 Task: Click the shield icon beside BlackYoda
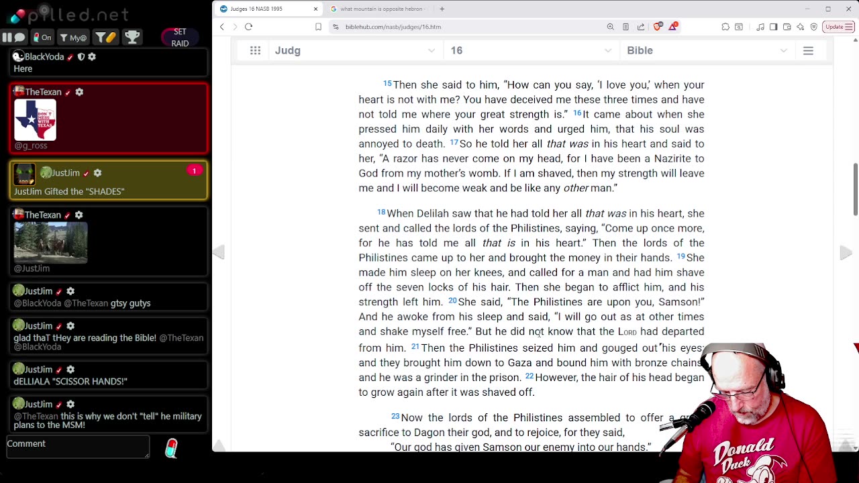pyautogui.click(x=81, y=57)
